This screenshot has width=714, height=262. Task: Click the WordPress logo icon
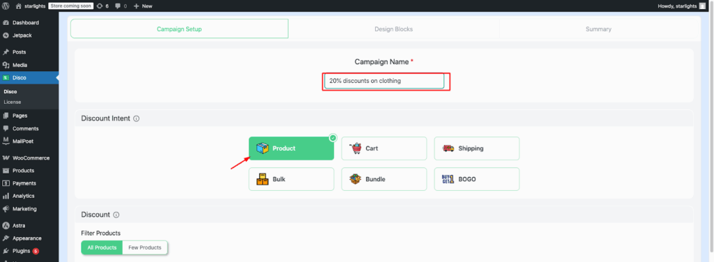point(6,6)
